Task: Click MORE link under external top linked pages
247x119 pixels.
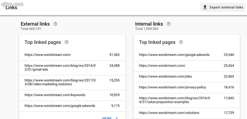Action: (107, 118)
